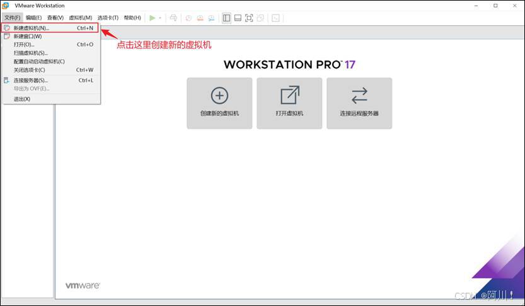Select 配置自动启动虚拟机(C) menu entry
The height and width of the screenshot is (306, 525).
tap(50, 61)
